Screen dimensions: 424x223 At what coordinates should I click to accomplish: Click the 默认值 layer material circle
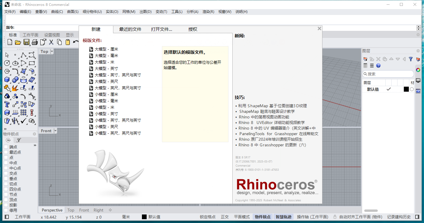[412, 89]
